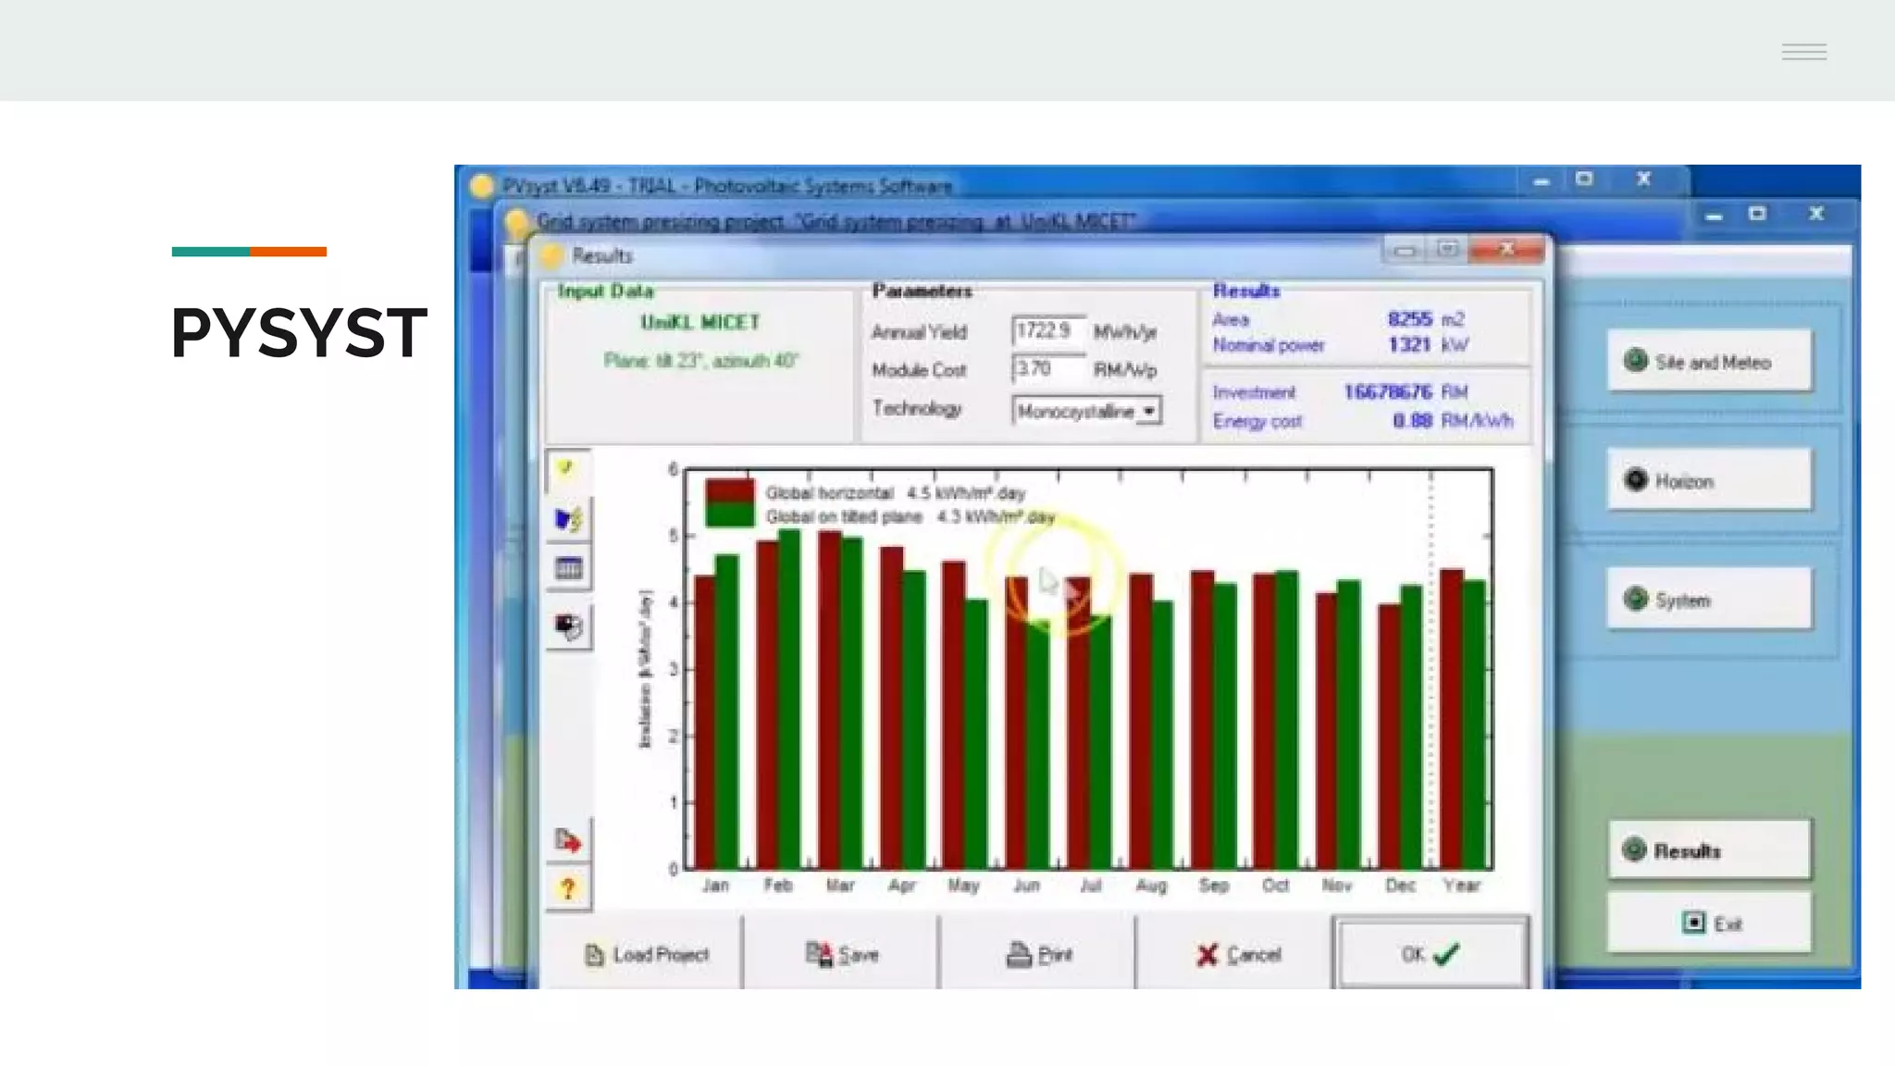Open the results table view icon
The width and height of the screenshot is (1895, 1066).
click(568, 567)
